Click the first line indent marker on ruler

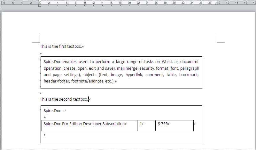point(40,2)
